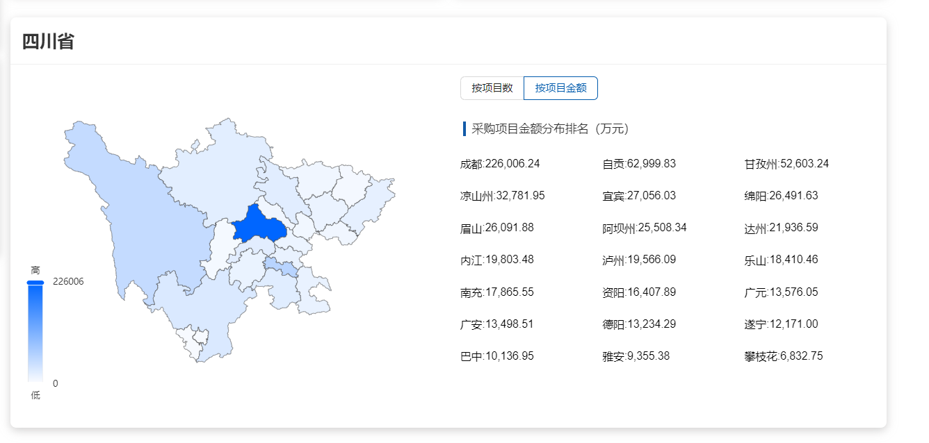Click the blue gradient legend bar
Screen dimensions: 929x443
pyautogui.click(x=35, y=333)
